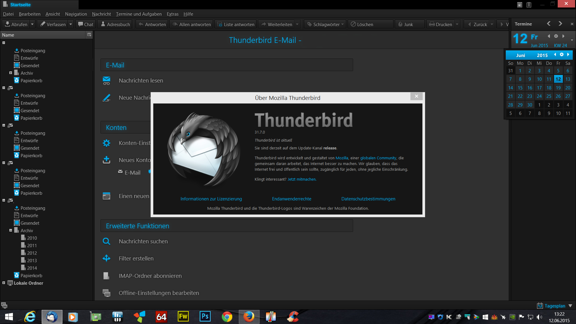Go to today in Juni 2015 mini calendar
This screenshot has width=576, height=324.
tap(562, 55)
